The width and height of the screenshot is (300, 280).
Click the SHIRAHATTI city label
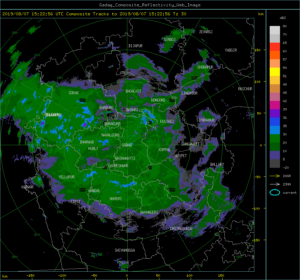pos(125,158)
